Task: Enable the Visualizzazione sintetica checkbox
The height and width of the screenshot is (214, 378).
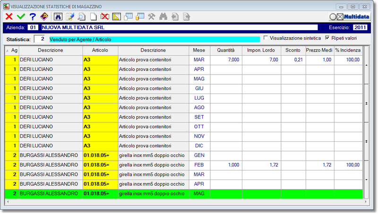Action: [266, 38]
